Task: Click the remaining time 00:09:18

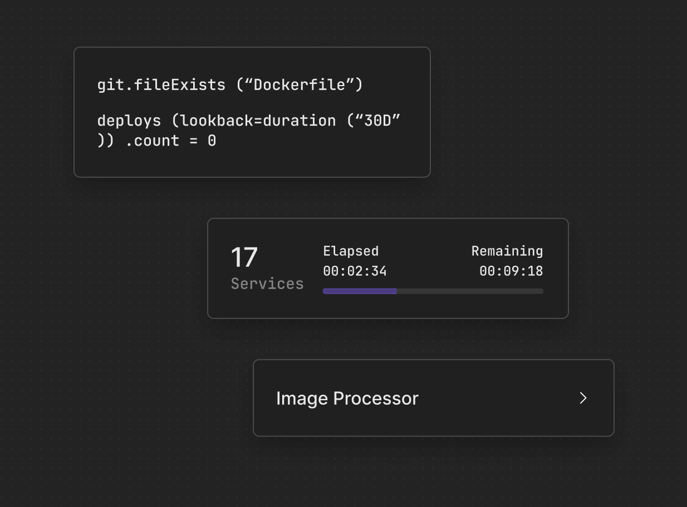Action: click(x=511, y=271)
